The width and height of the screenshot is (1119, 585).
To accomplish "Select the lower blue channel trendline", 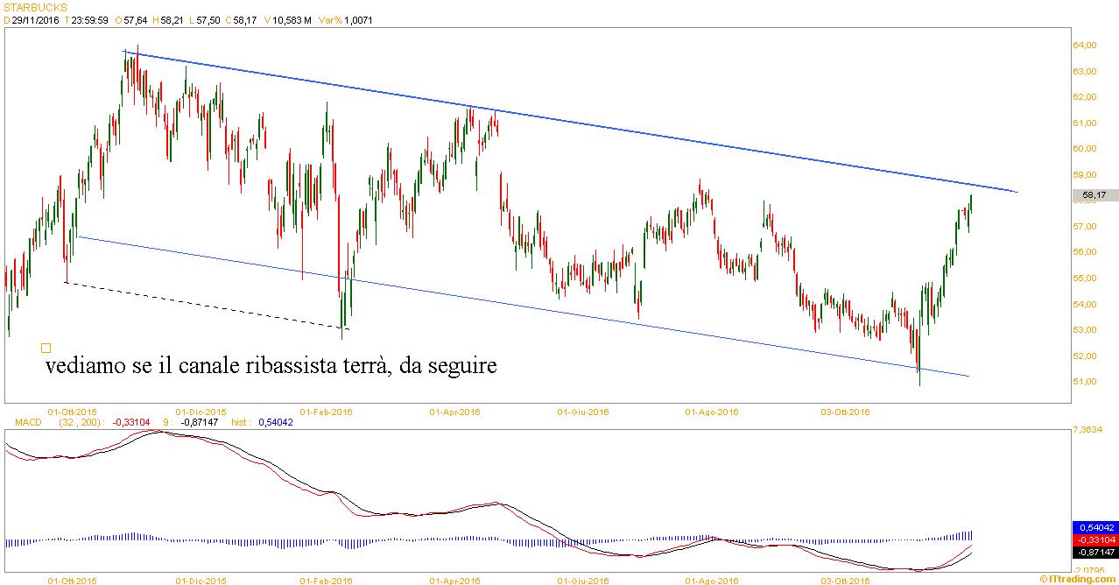I will click(x=525, y=307).
